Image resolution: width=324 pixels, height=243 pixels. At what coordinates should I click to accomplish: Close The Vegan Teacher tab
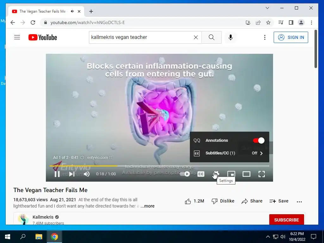click(x=79, y=11)
